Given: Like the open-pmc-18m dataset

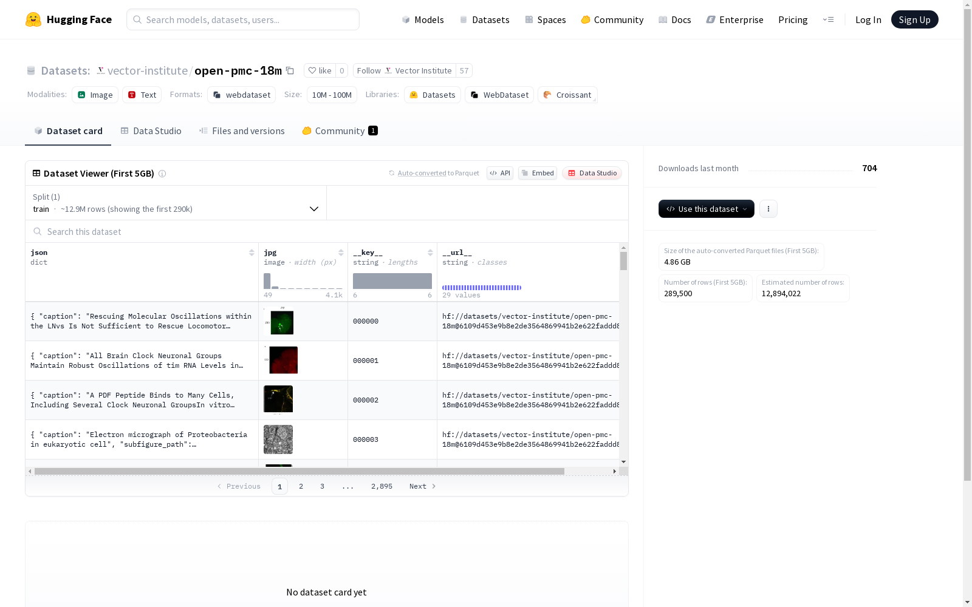Looking at the screenshot, I should pos(320,71).
